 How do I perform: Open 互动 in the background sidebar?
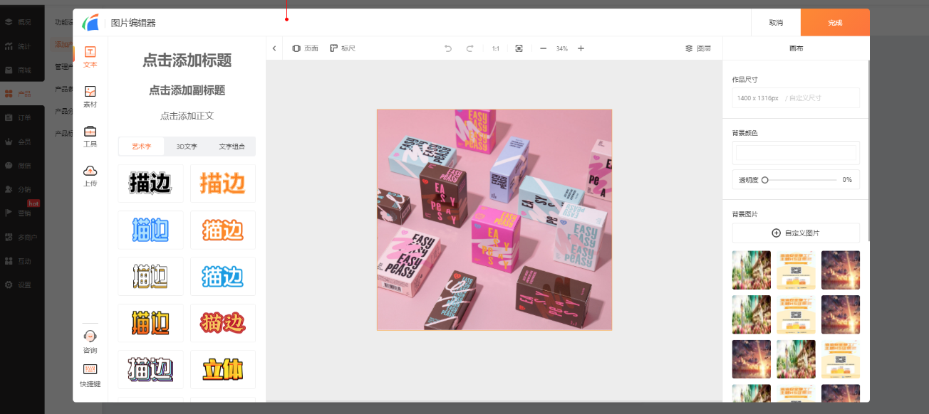(19, 261)
